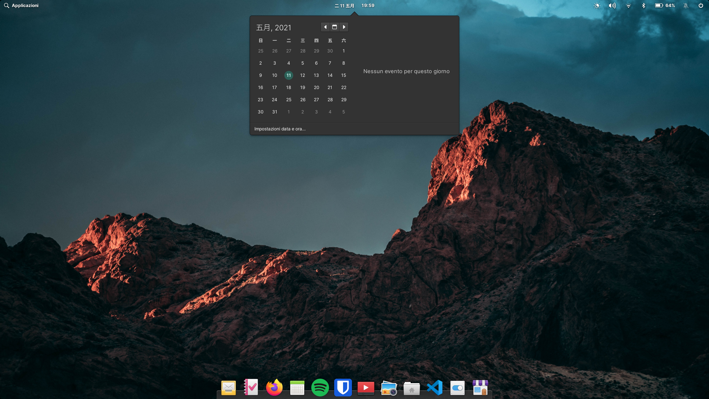Launch the Tasks app in dock
The width and height of the screenshot is (709, 399).
[251, 388]
